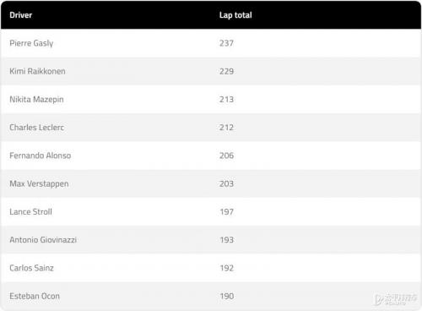Click the Driver column header
Image resolution: width=422 pixels, height=311 pixels.
pyautogui.click(x=20, y=15)
